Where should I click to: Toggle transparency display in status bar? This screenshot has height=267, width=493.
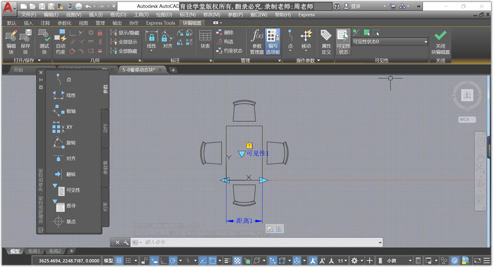point(237,261)
